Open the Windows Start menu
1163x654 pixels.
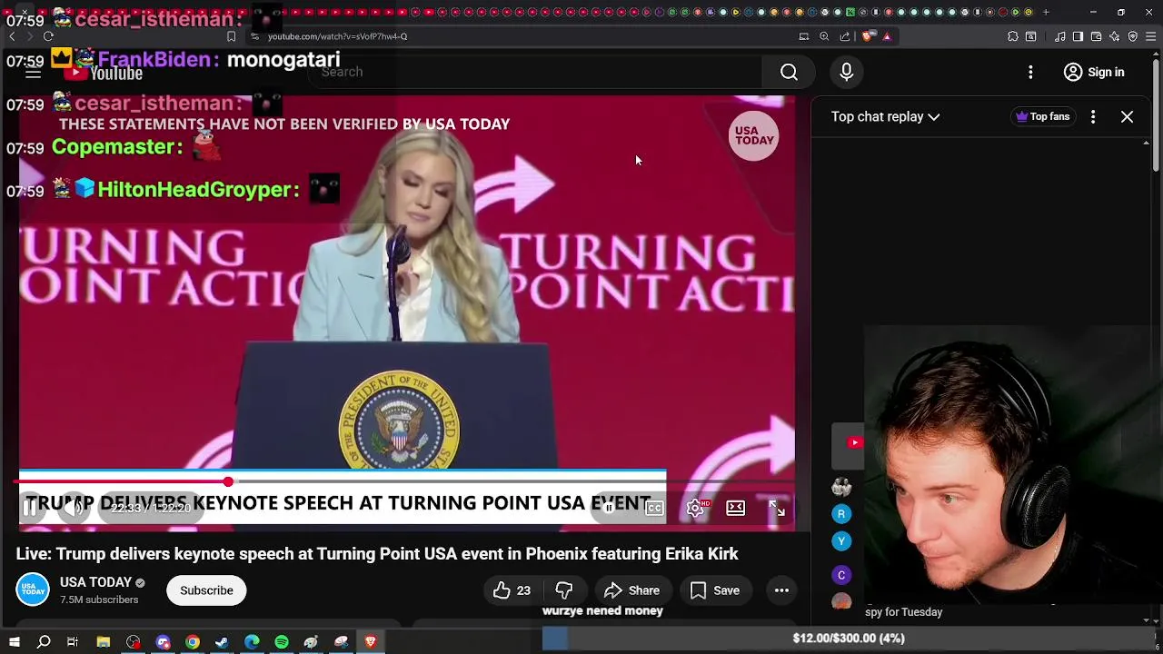click(14, 642)
